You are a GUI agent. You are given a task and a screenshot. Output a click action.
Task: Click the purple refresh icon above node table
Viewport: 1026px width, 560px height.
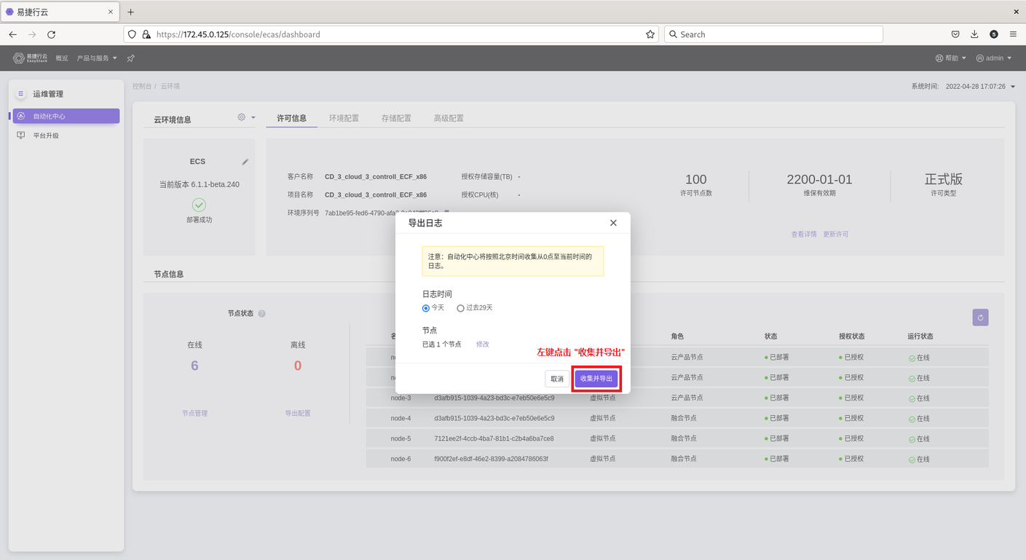(980, 318)
